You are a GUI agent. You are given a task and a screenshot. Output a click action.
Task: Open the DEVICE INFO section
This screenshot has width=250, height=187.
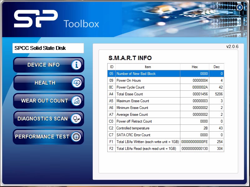[49, 65]
